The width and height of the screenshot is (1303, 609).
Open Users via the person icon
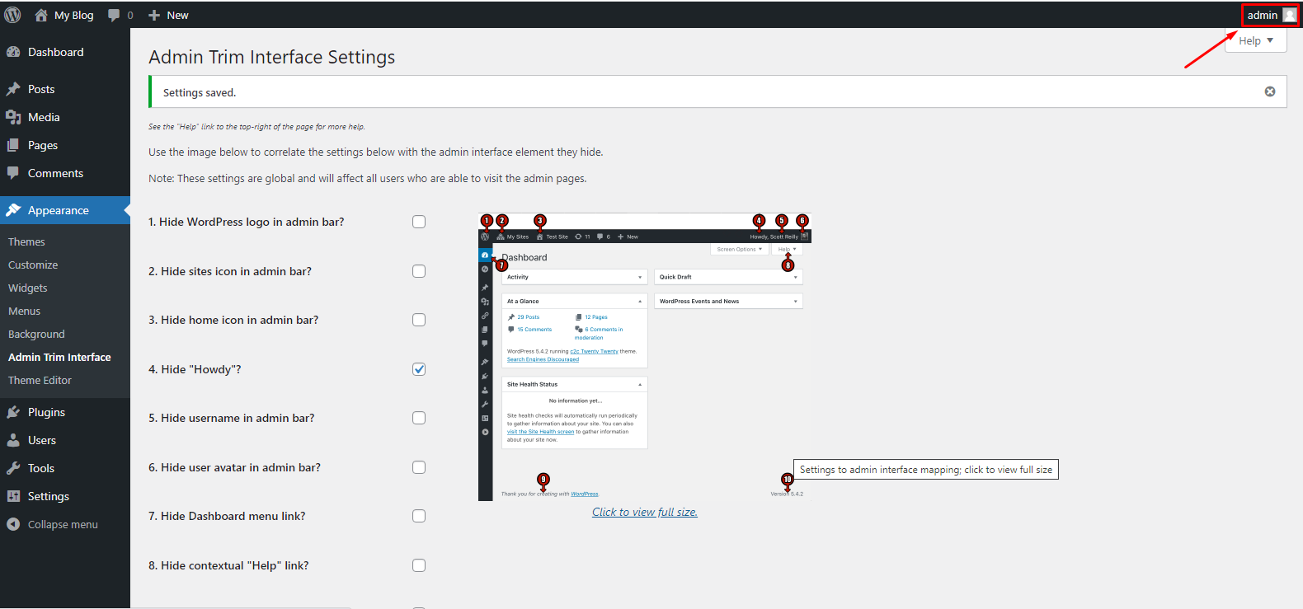click(x=13, y=440)
